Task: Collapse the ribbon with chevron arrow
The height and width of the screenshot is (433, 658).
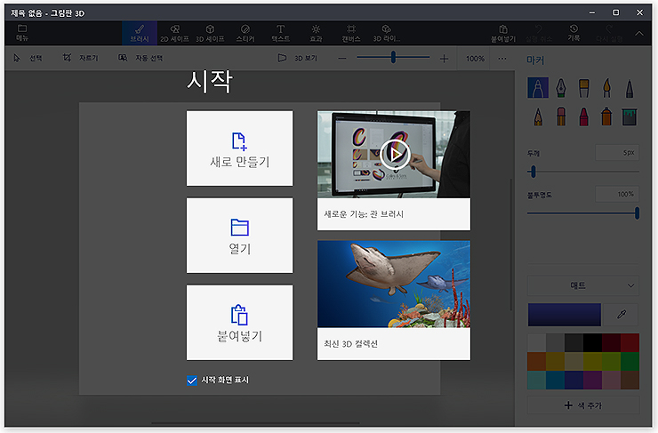Action: click(638, 33)
